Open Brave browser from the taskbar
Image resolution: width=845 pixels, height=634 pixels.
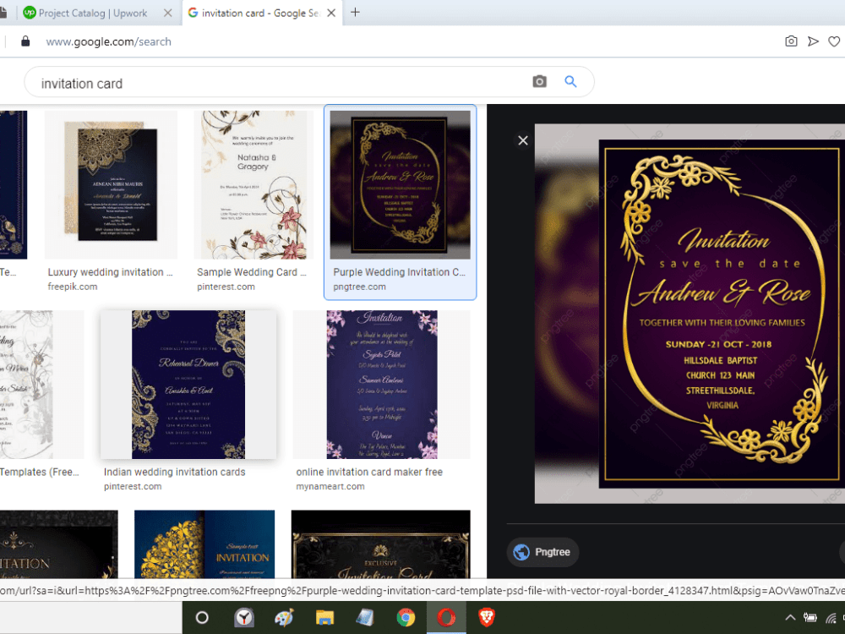point(487,618)
